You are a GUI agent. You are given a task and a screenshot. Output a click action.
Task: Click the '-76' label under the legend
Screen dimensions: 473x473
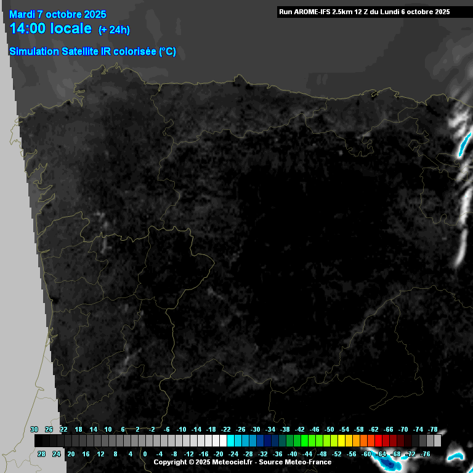coord(424,454)
